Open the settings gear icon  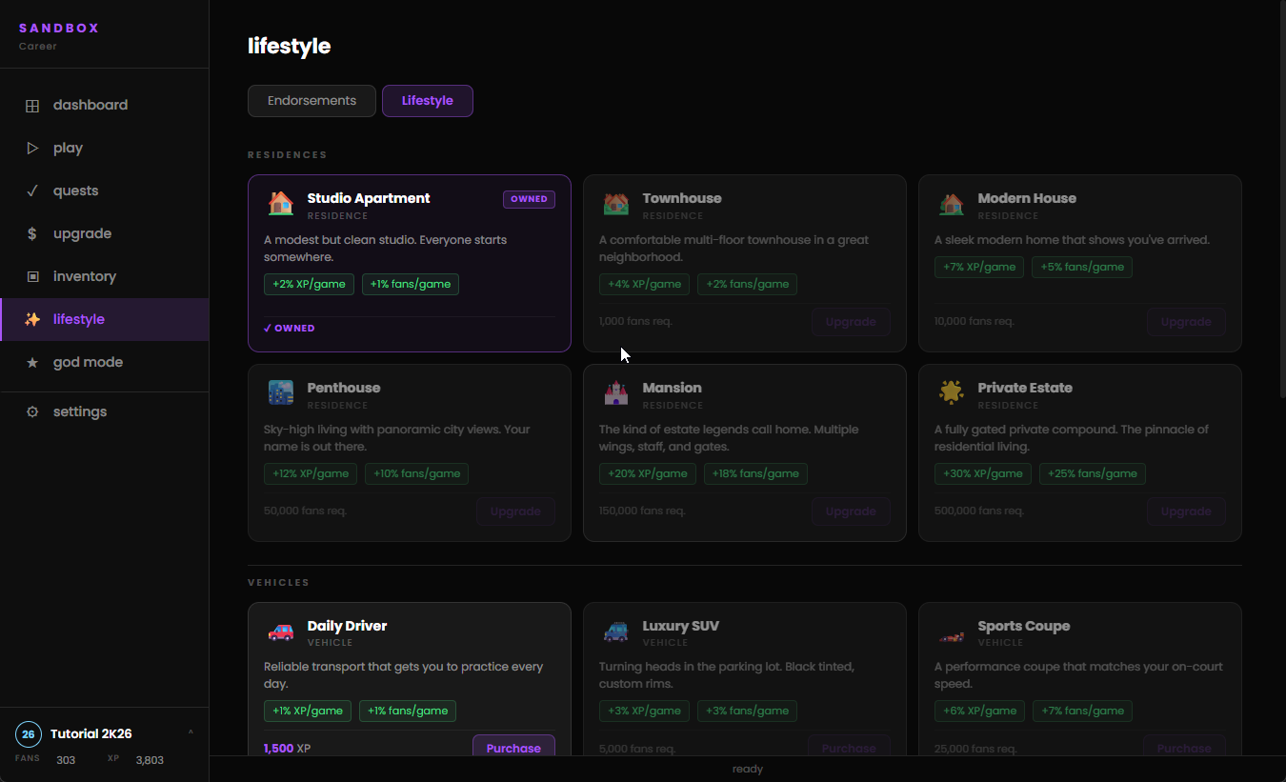click(32, 412)
